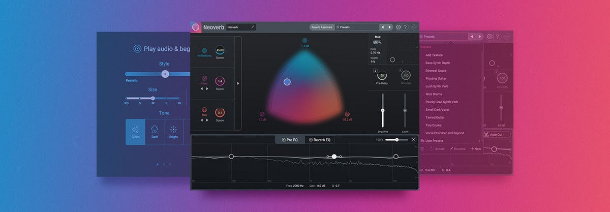Open the Reverb Assistant
Image resolution: width=610 pixels, height=212 pixels.
point(322,27)
